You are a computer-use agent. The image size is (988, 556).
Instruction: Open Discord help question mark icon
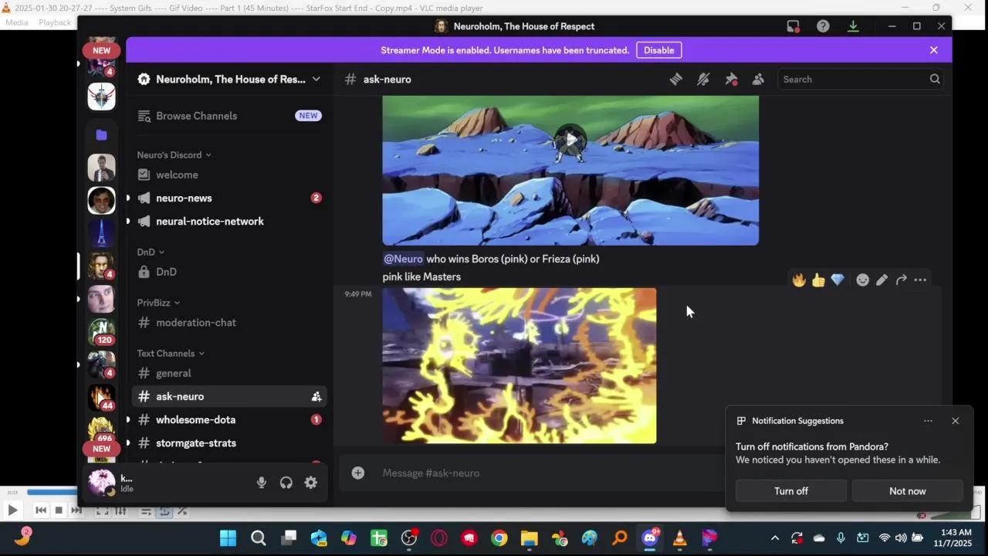[x=823, y=26]
